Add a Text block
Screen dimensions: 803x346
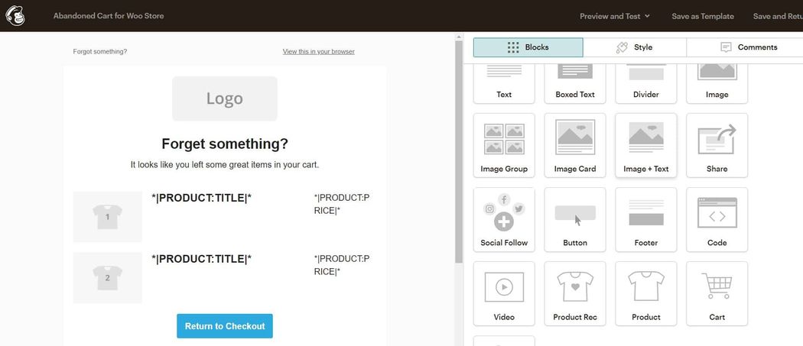[504, 83]
